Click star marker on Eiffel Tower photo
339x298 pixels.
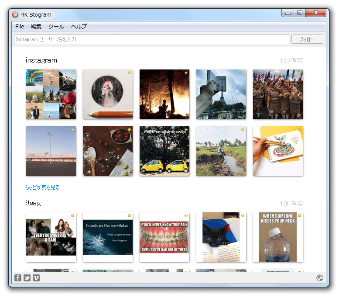(243, 73)
